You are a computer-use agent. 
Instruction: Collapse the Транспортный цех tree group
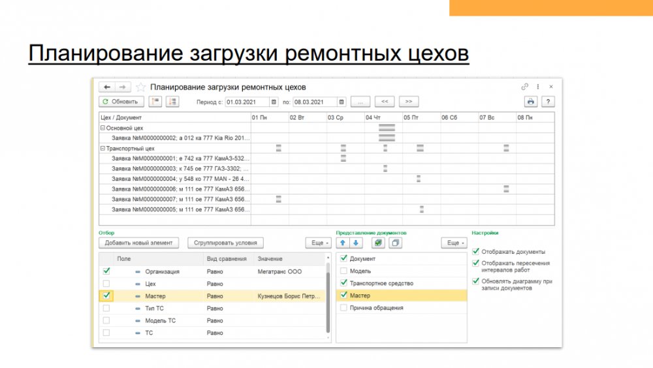[x=103, y=149]
